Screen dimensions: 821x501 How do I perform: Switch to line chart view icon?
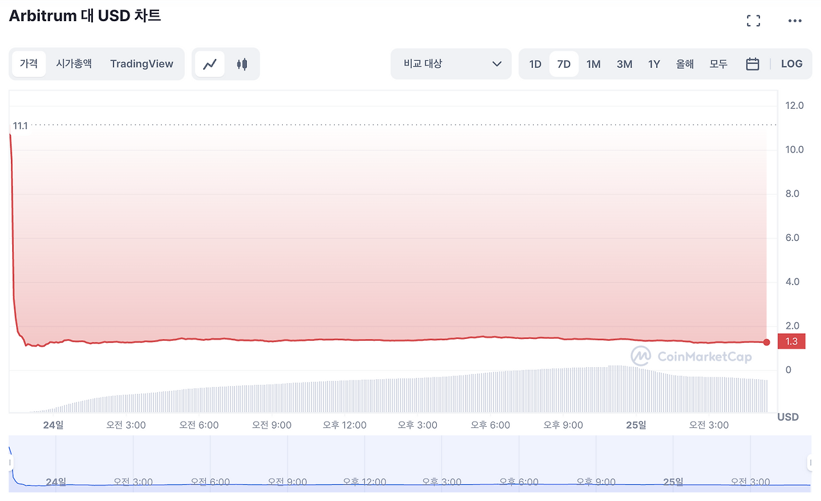click(210, 64)
